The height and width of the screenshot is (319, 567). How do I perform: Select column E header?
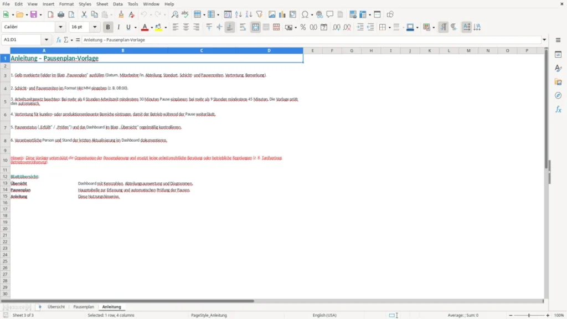(x=312, y=50)
